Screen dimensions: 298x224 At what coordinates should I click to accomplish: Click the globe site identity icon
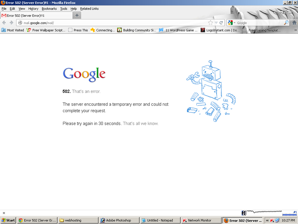[x=20, y=23]
